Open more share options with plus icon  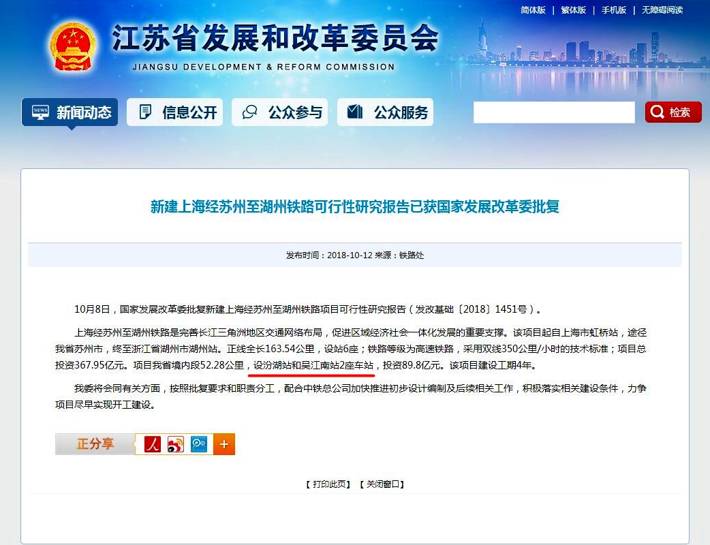223,444
